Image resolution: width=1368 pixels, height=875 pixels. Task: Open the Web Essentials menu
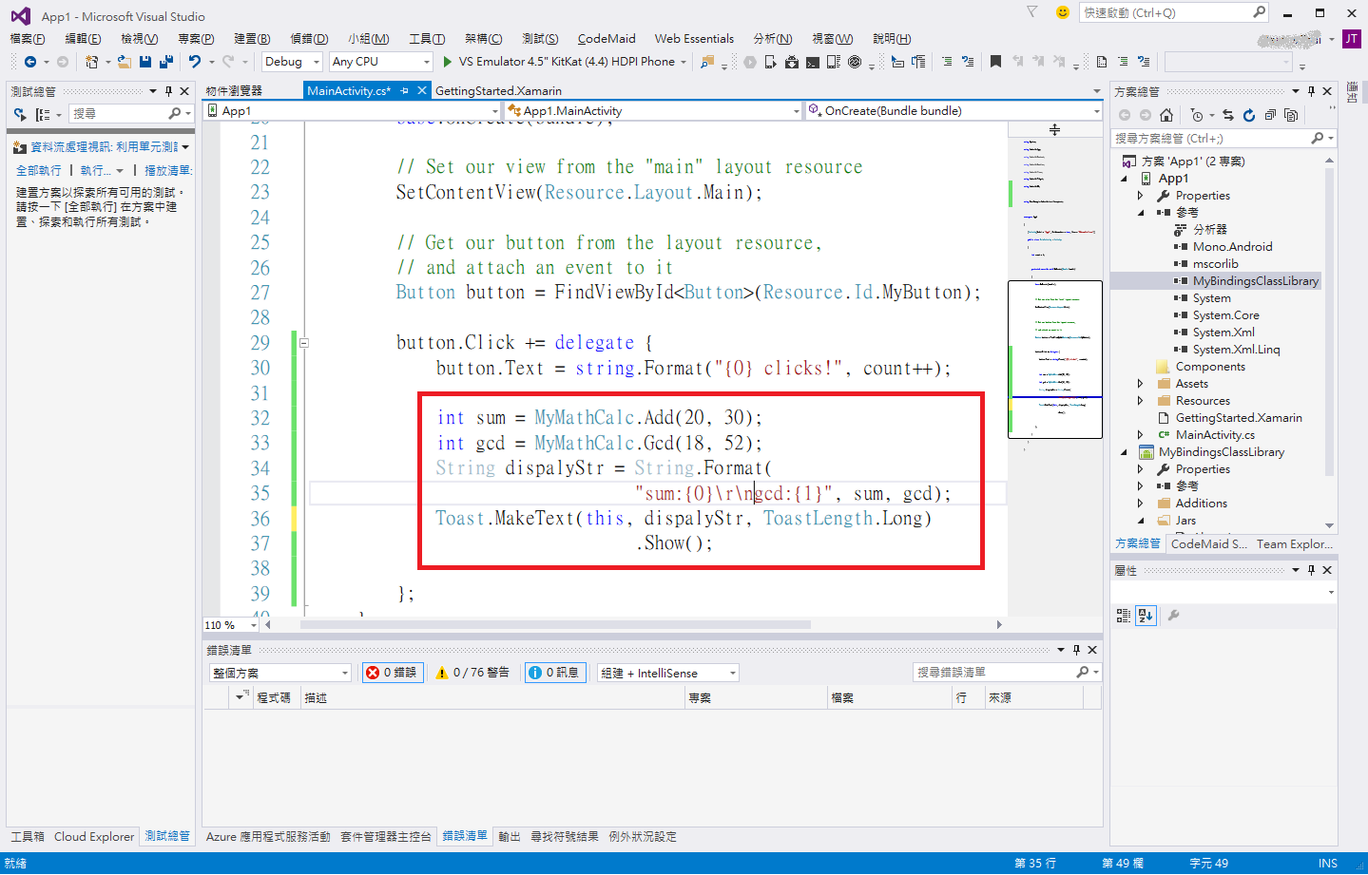(x=694, y=39)
